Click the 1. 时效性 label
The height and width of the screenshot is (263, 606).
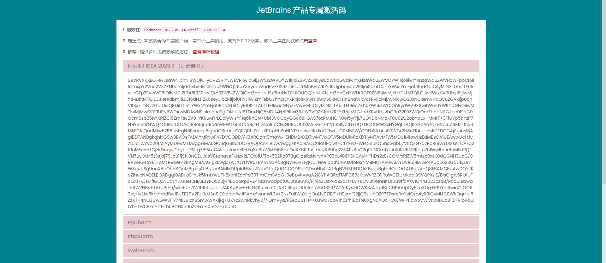132,30
